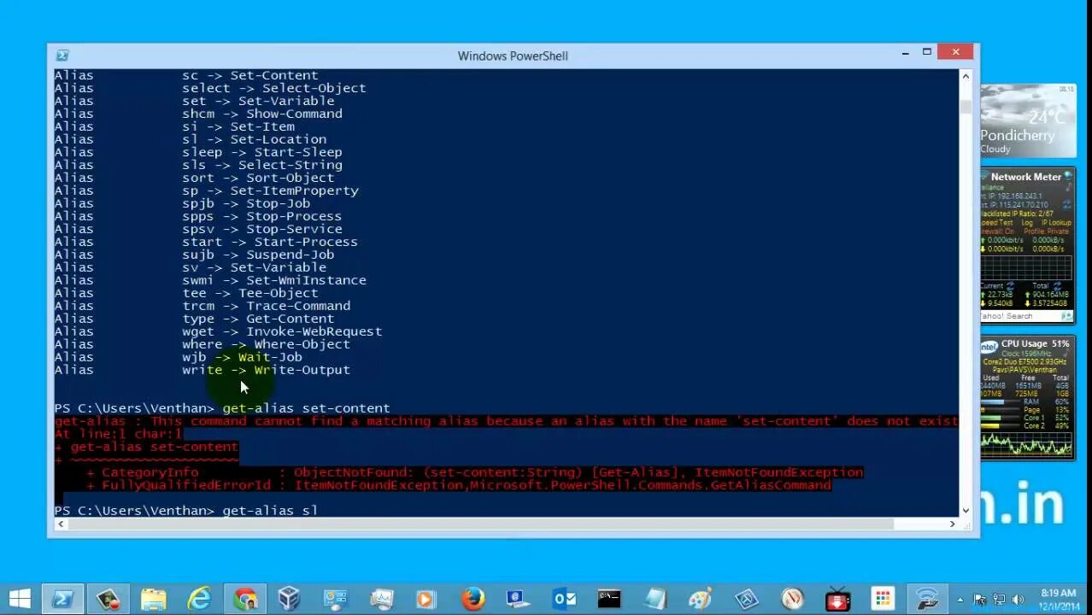Show hidden system tray icons
Screen dimensions: 1092x615
point(960,600)
